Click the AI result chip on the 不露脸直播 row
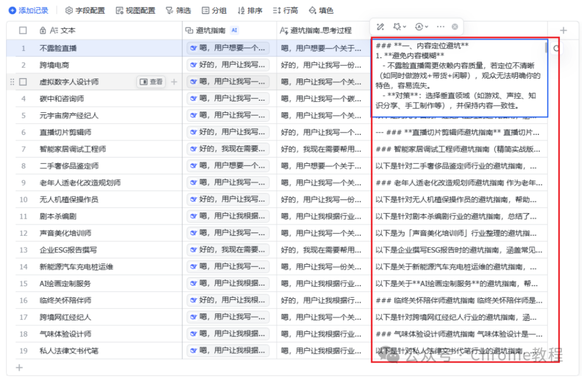Image resolution: width=582 pixels, height=378 pixels. [x=228, y=49]
